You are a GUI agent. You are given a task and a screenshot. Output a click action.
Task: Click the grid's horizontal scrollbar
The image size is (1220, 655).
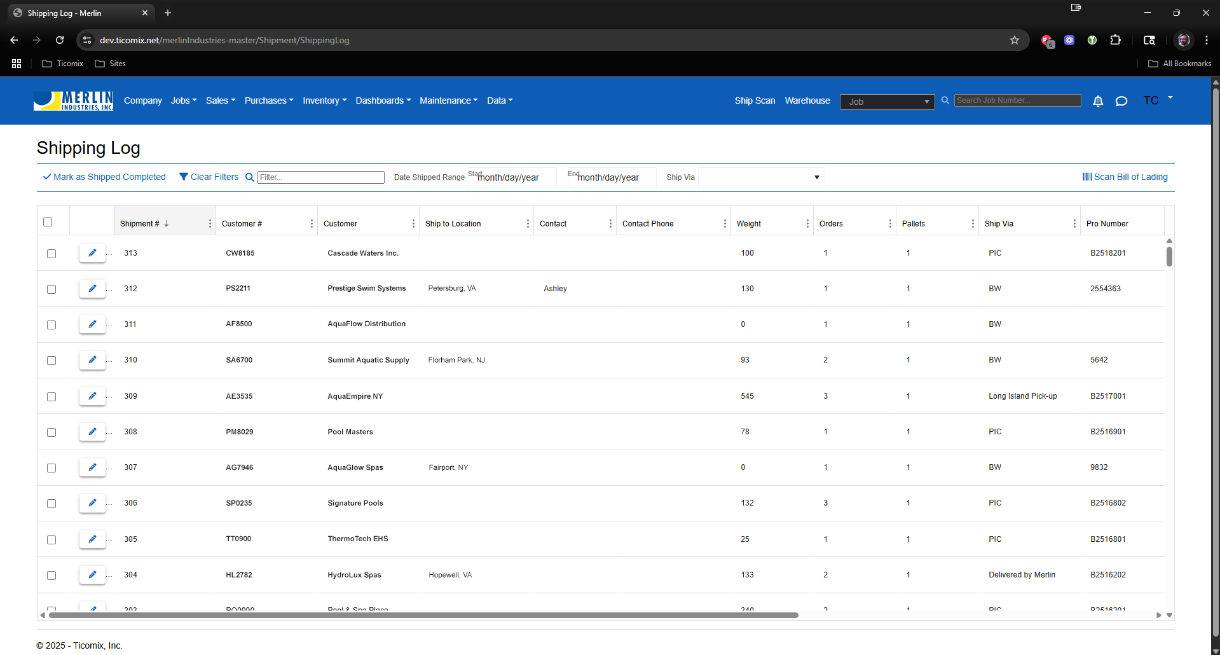click(423, 615)
